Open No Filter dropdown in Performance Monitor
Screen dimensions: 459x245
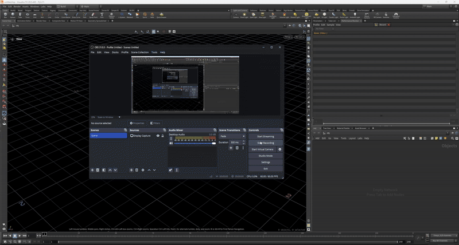pos(324,29)
